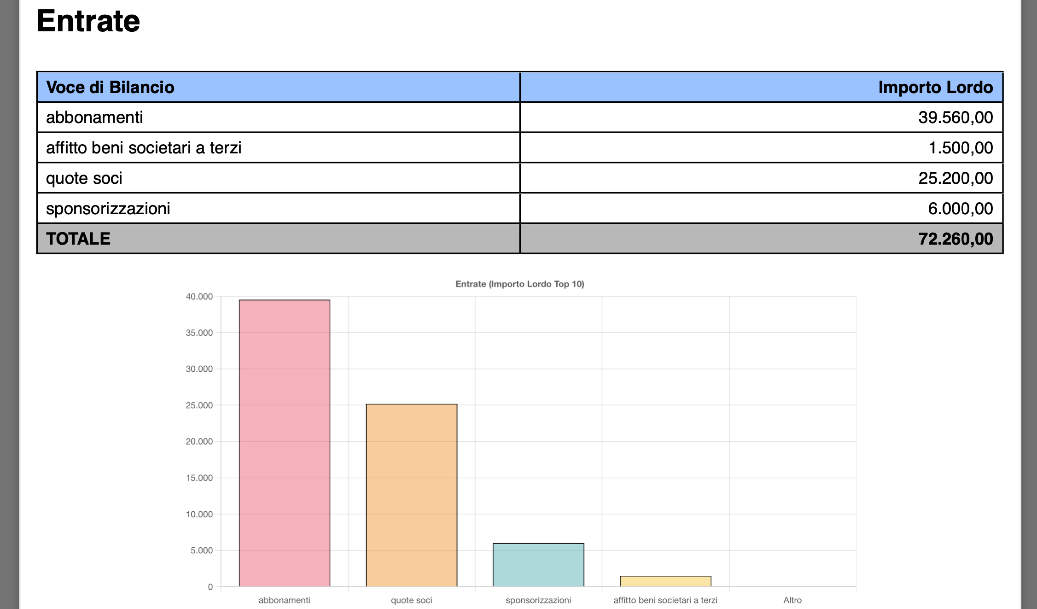1037x609 pixels.
Task: Click the yellow affitto beni bar
Action: pyautogui.click(x=665, y=581)
